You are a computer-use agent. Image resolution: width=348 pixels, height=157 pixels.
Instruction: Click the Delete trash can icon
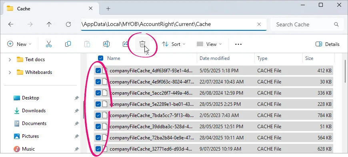point(142,44)
